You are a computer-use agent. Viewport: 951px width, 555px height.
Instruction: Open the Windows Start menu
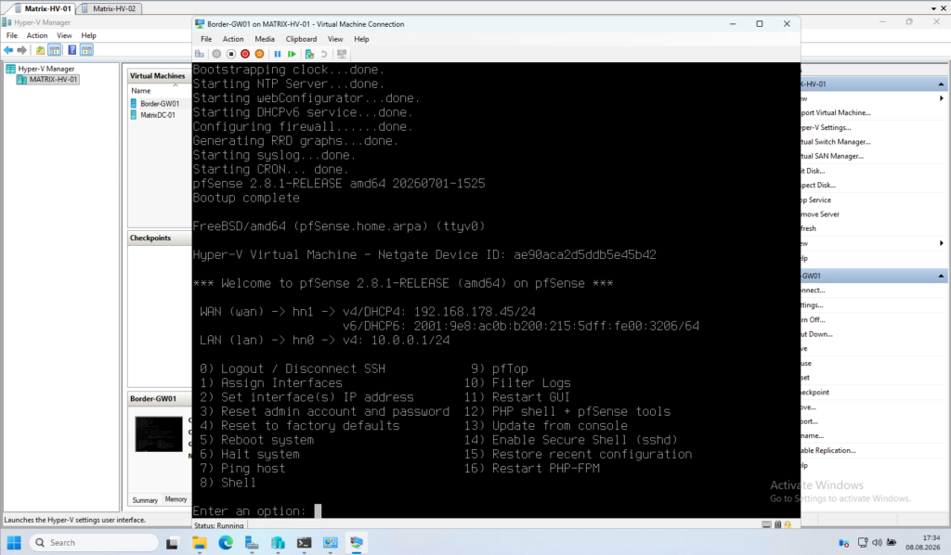14,542
